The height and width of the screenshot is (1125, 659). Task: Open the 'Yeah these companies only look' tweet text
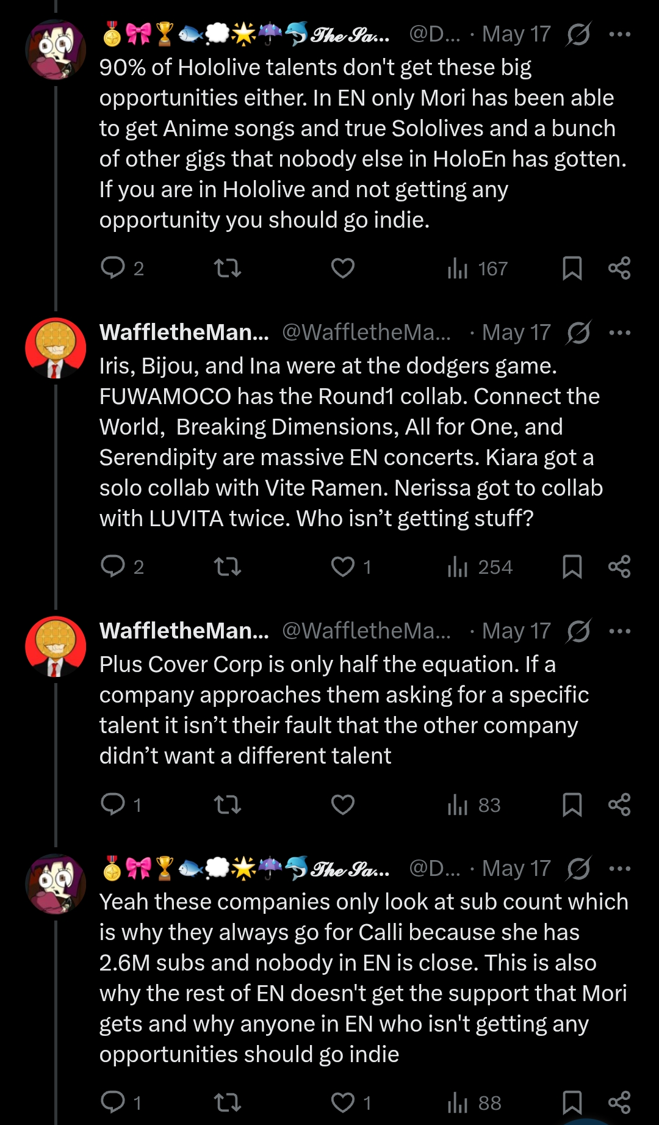(364, 978)
